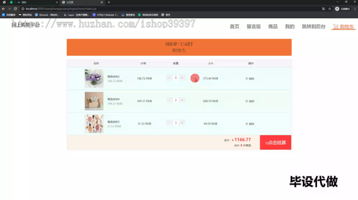Open the incognito 无痕模式 profile badge

[x=342, y=9]
